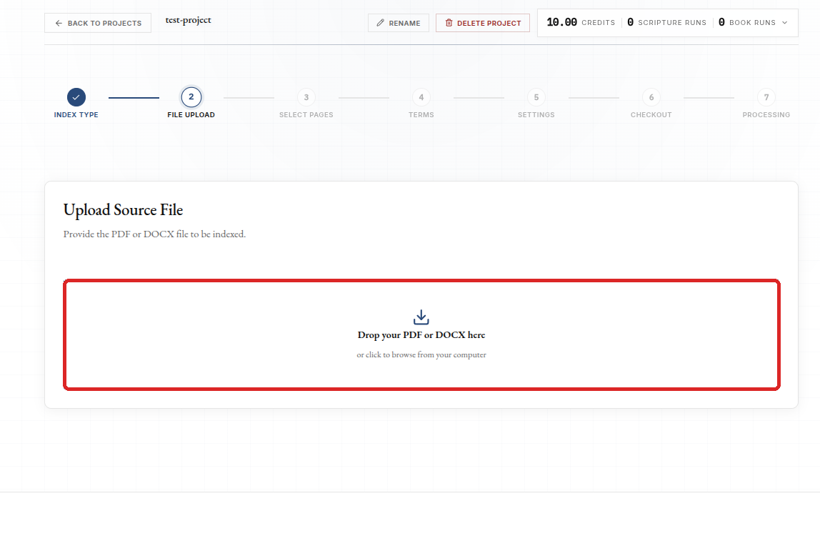The height and width of the screenshot is (546, 820).
Task: Click the pencil rename icon
Action: click(x=380, y=23)
